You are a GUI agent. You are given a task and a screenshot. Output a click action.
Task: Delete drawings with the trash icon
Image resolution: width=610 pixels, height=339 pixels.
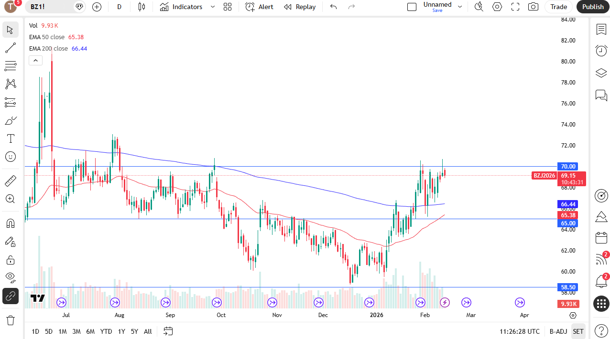tap(10, 320)
